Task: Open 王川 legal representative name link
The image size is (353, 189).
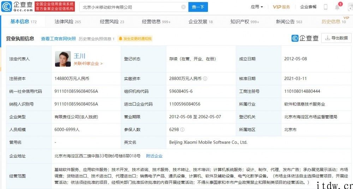Action: (x=80, y=56)
